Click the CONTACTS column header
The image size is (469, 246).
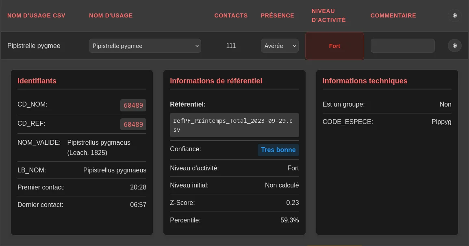tap(231, 15)
